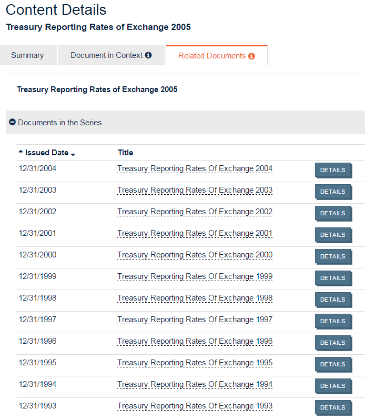Select the Related Documents tab
This screenshot has height=419, width=365.
tap(211, 56)
